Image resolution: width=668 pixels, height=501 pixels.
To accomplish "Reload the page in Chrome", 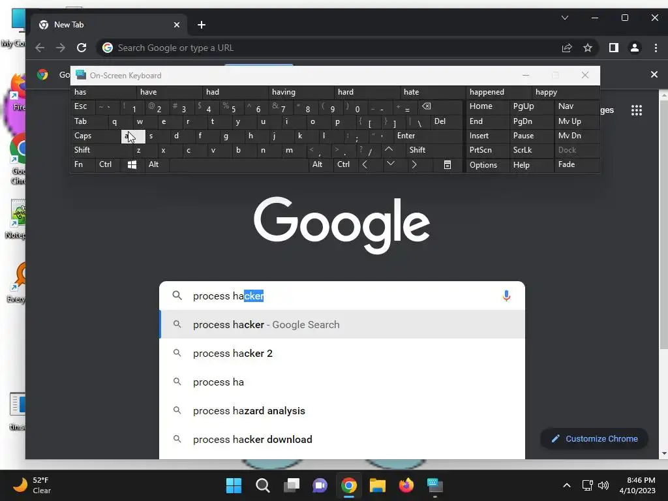I will tap(82, 48).
